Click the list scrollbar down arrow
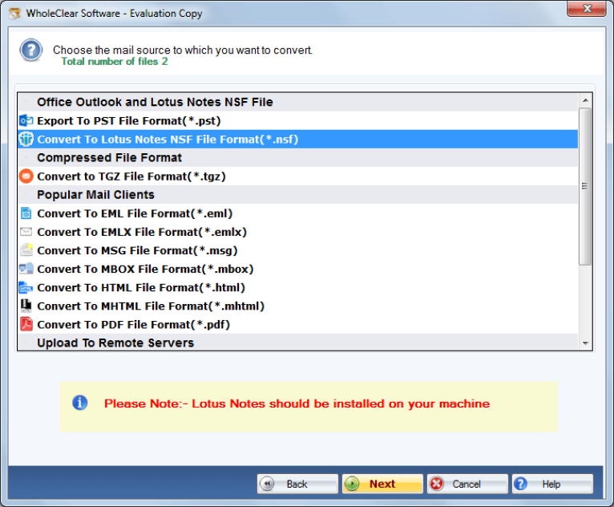Viewport: 614px width, 507px height. point(585,343)
